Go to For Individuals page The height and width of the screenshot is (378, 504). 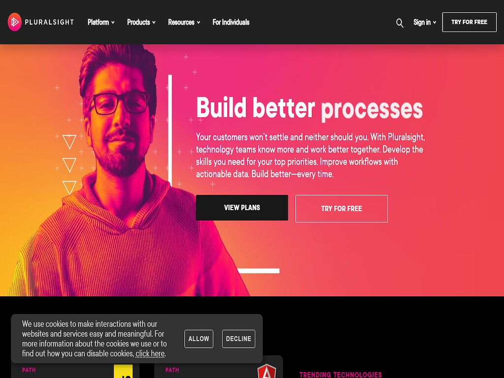pyautogui.click(x=231, y=22)
